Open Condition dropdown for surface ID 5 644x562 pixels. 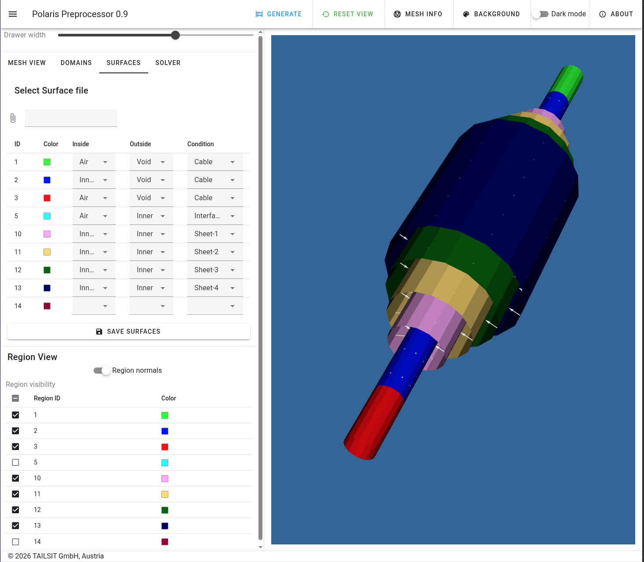215,216
